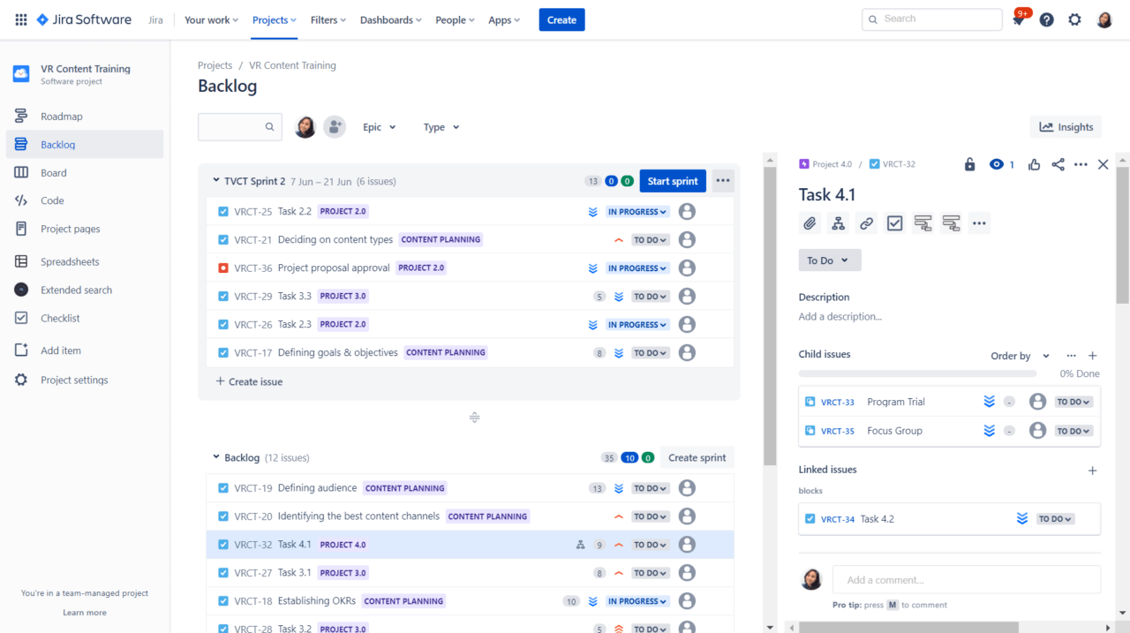Share the issue using the share icon
This screenshot has width=1130, height=633.
pos(1057,164)
